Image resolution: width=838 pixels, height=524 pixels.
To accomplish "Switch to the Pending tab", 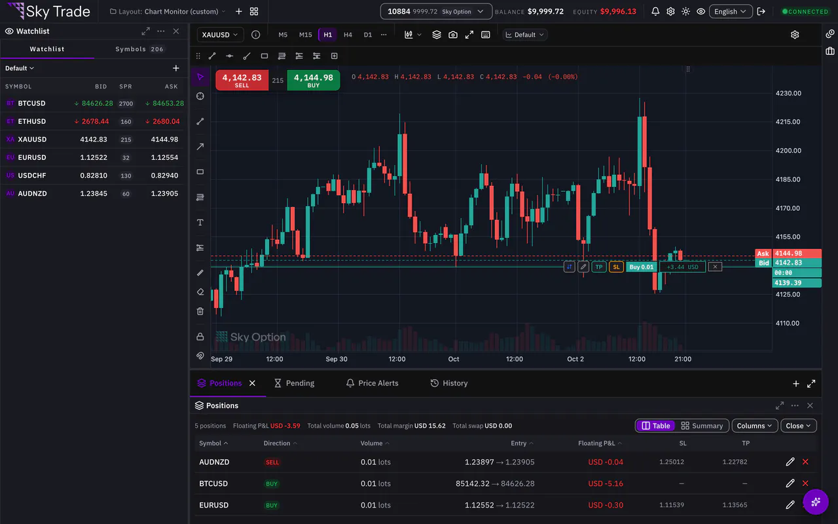I will pyautogui.click(x=294, y=383).
